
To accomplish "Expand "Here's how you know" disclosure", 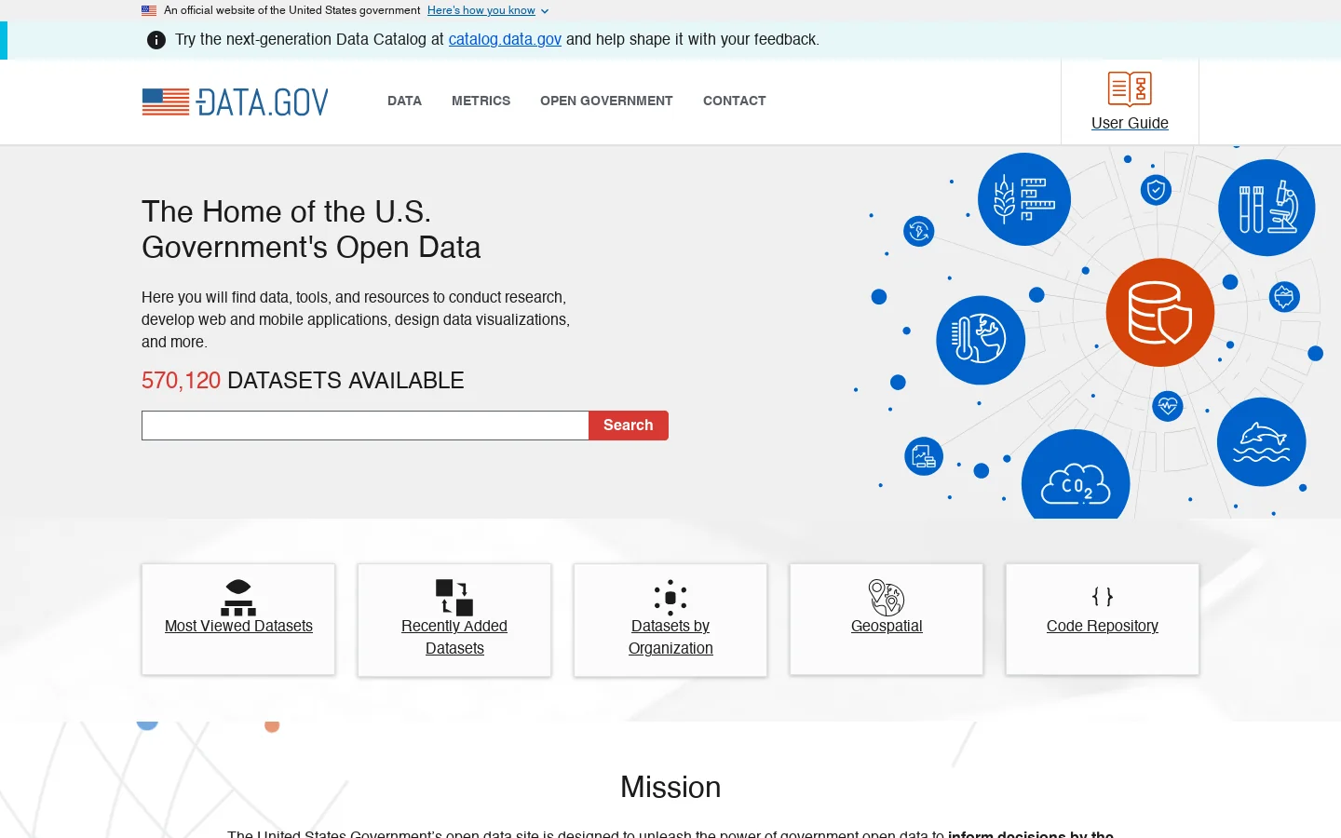I will tap(488, 10).
